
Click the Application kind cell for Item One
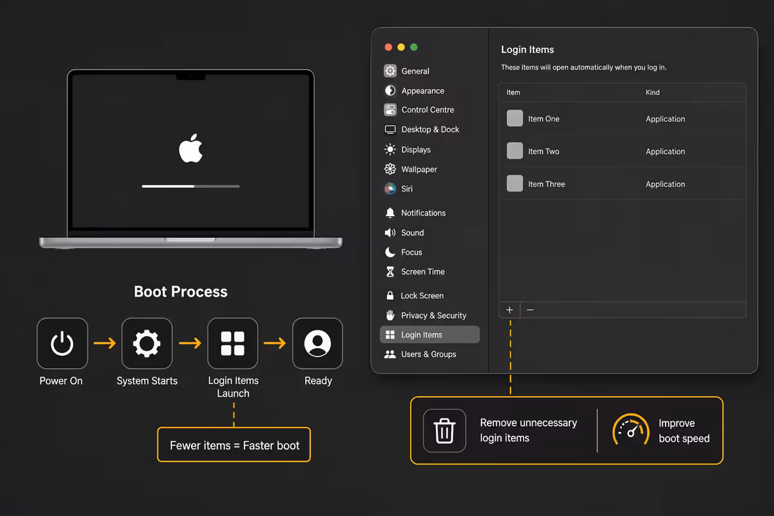coord(665,119)
